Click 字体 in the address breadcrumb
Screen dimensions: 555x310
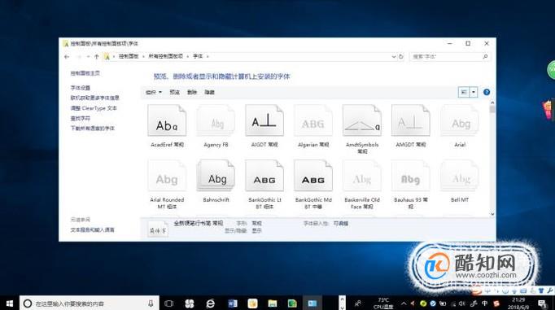pos(198,56)
